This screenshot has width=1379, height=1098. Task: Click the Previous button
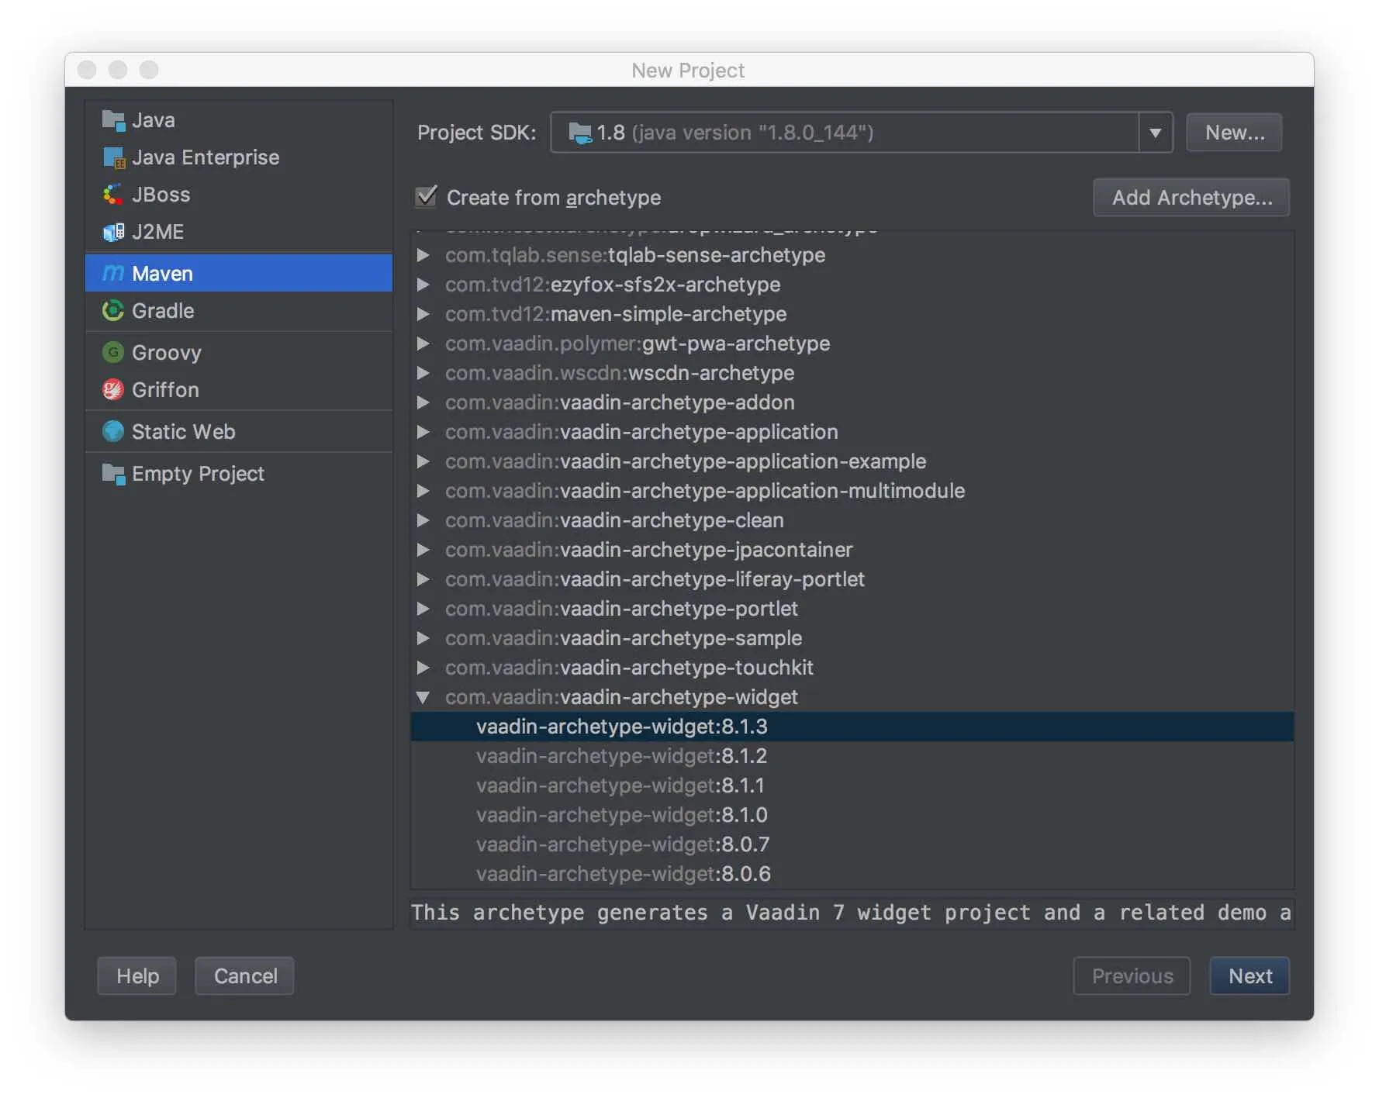tap(1132, 975)
